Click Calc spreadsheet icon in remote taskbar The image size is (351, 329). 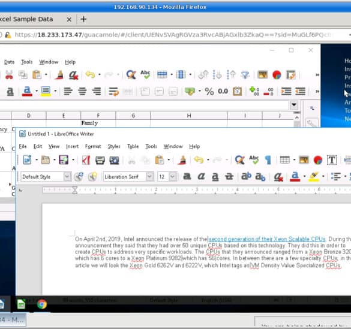click(x=21, y=304)
